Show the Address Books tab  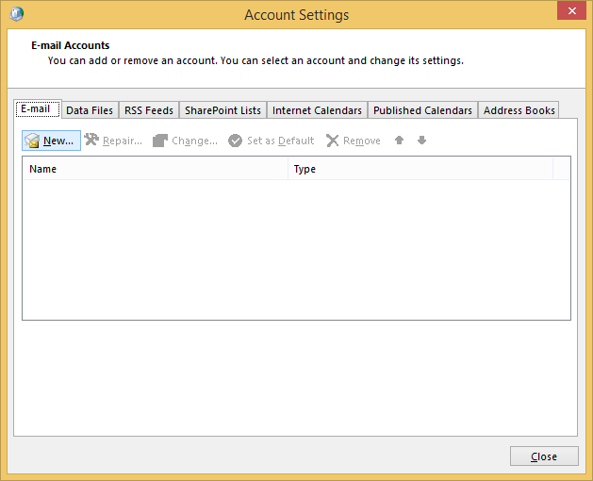click(519, 110)
